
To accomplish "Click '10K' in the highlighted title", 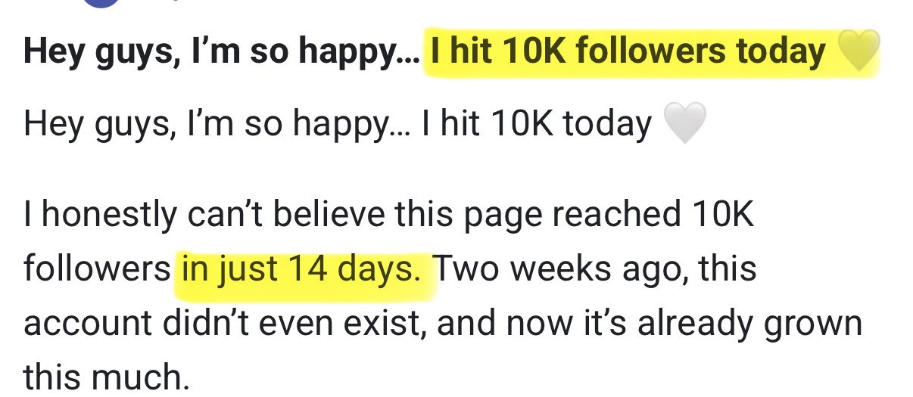I will coord(525,51).
